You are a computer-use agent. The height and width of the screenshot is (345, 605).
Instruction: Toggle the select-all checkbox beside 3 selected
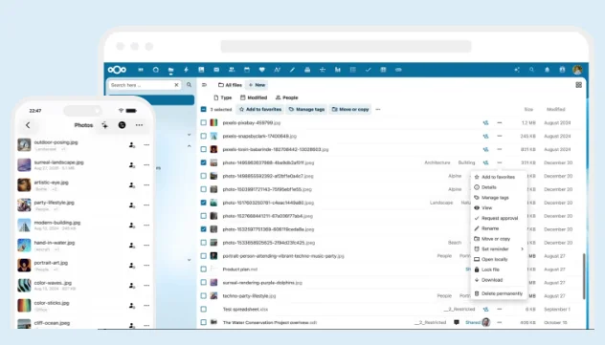click(203, 109)
